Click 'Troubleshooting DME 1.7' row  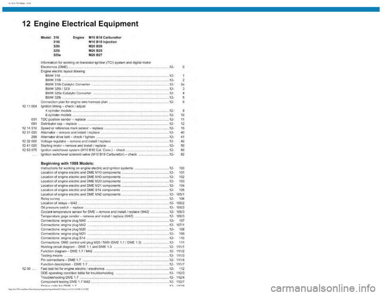coord(113,278)
